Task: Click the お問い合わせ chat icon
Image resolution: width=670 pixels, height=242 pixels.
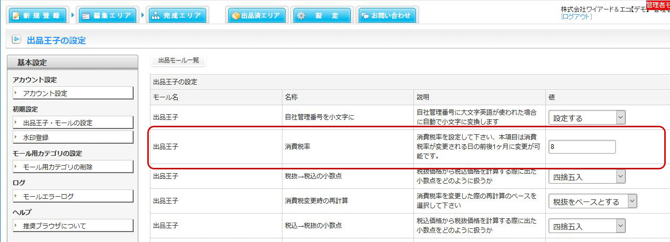Action: (x=364, y=16)
